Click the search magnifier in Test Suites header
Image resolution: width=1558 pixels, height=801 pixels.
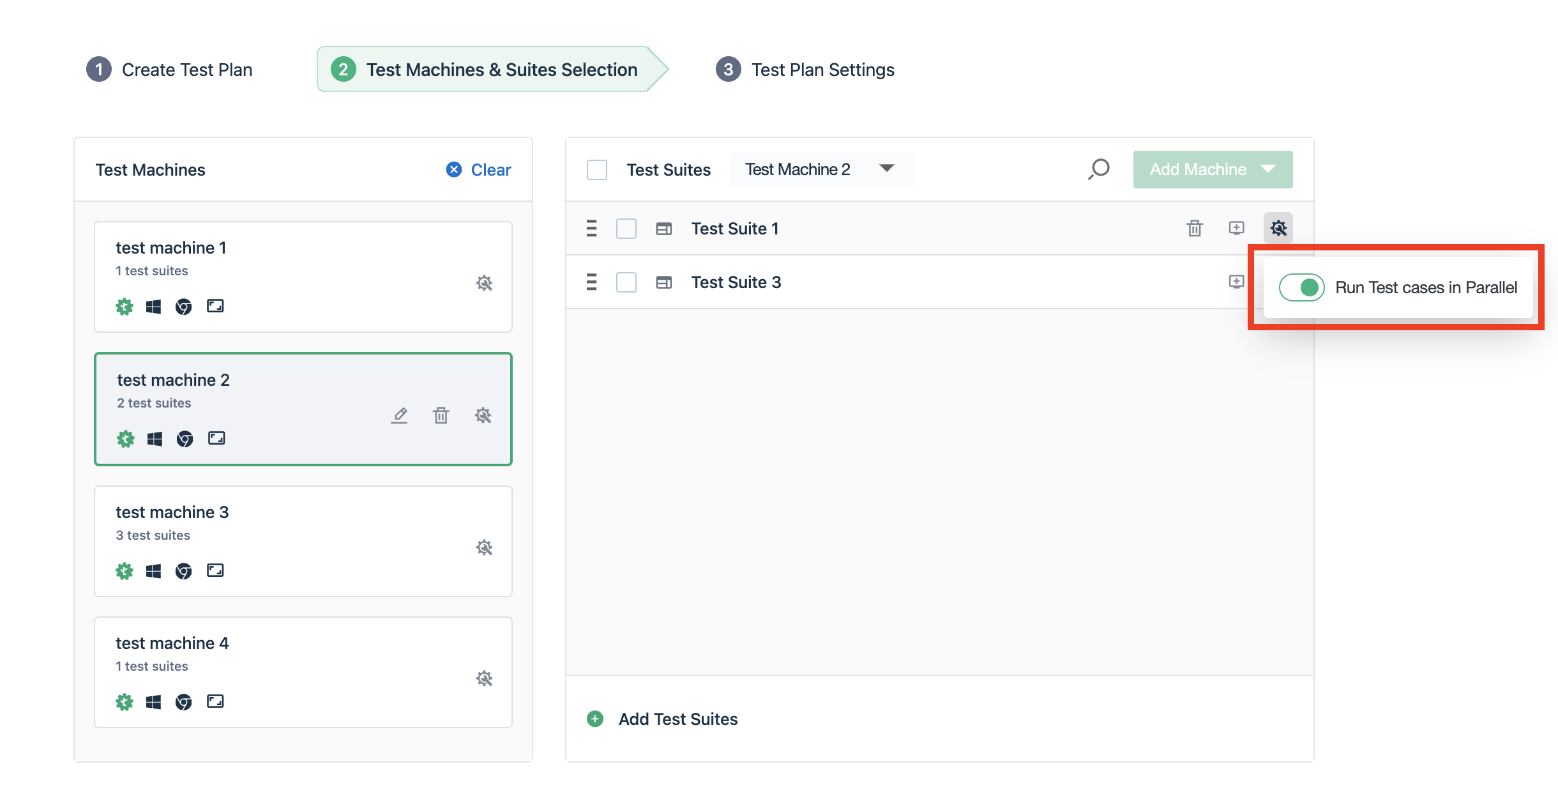[1098, 169]
